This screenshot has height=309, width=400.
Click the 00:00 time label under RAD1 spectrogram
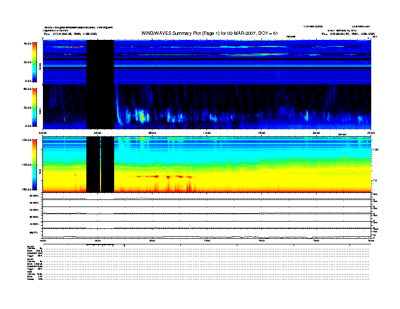42,133
